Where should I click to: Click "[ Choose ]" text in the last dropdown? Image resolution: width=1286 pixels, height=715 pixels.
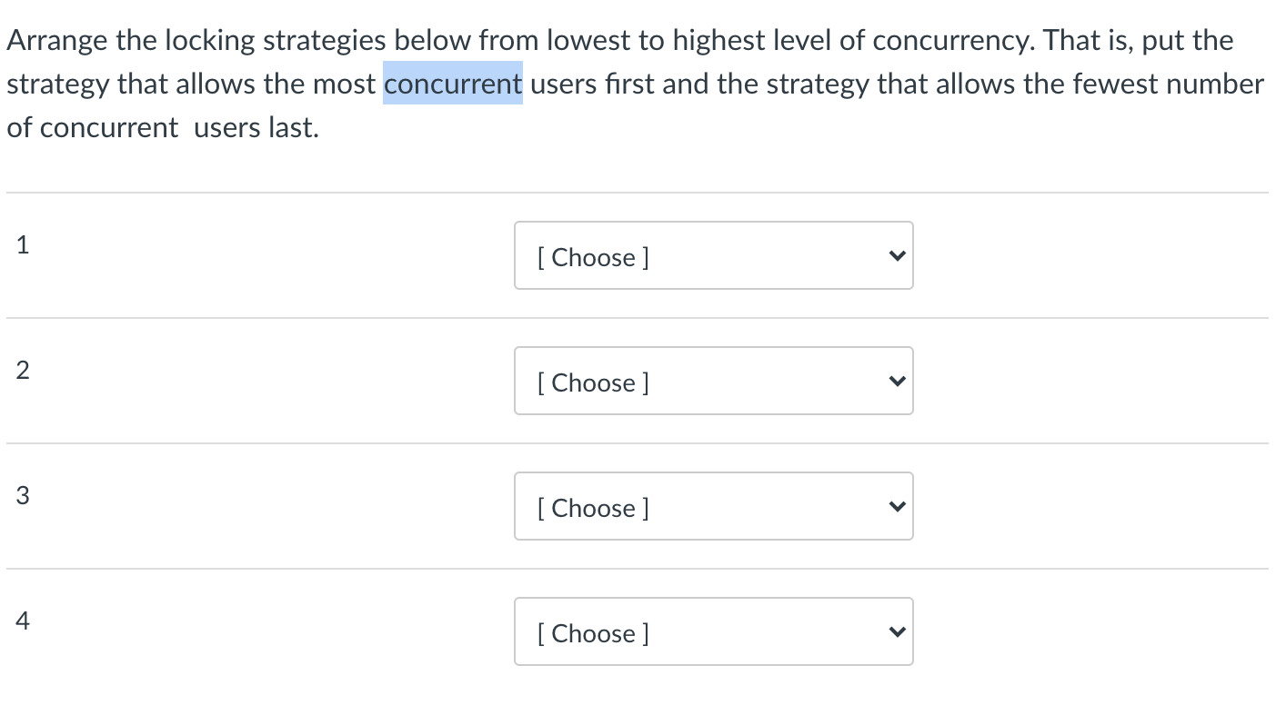[x=593, y=633]
